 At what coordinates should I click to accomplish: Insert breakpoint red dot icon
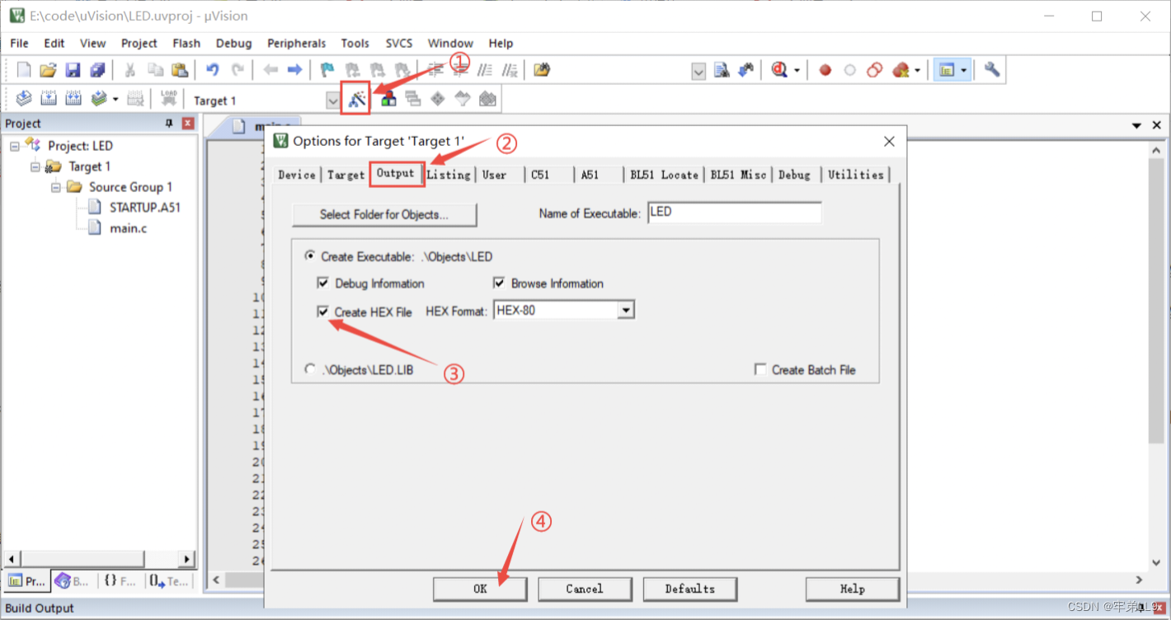coord(825,70)
